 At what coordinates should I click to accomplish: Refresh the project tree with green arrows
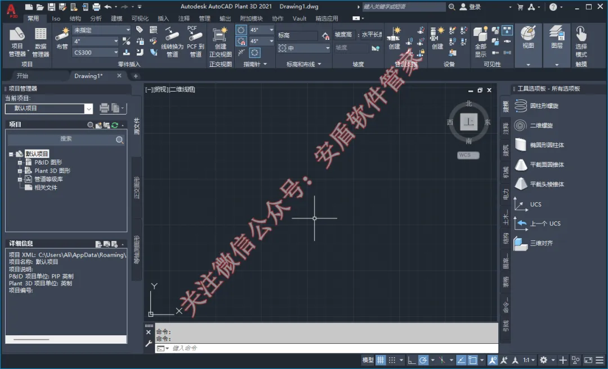point(115,125)
